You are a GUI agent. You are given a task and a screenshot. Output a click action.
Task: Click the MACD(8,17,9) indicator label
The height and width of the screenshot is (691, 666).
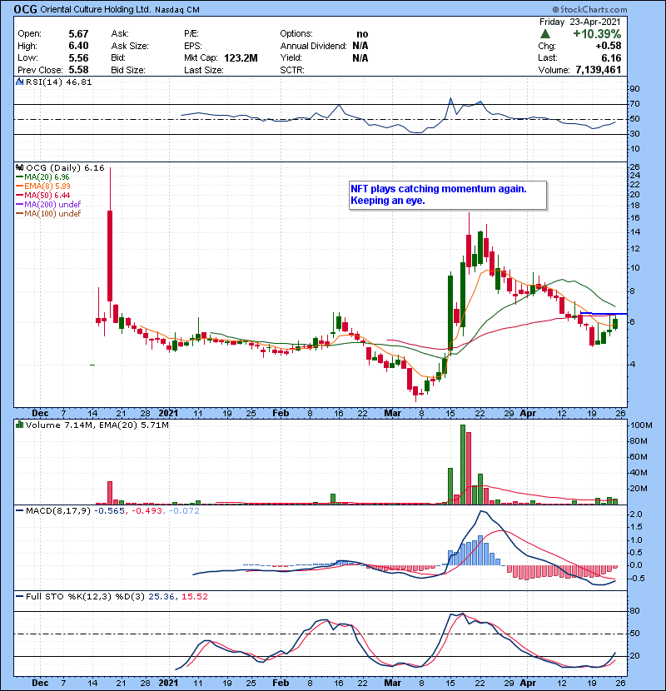point(58,511)
